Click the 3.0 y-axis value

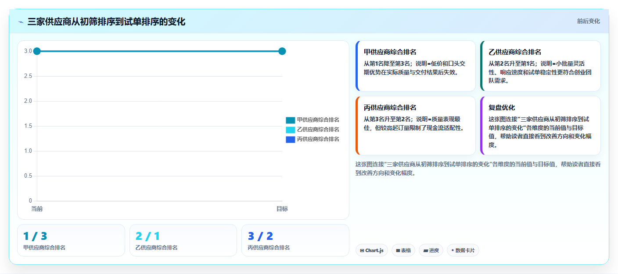28,51
